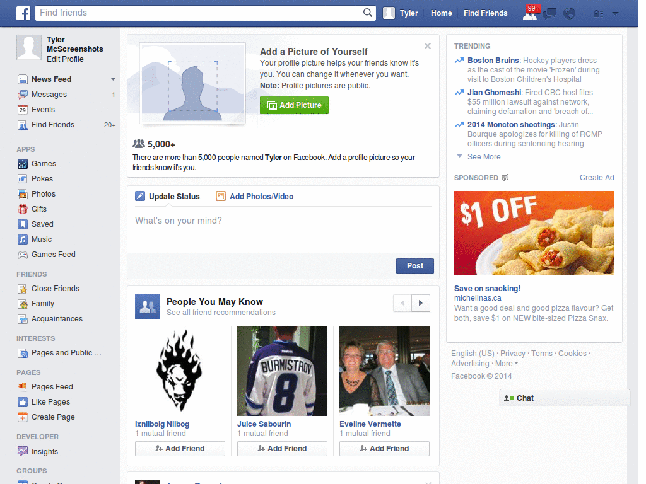Click the Find friends search field
The height and width of the screenshot is (484, 646).
199,13
